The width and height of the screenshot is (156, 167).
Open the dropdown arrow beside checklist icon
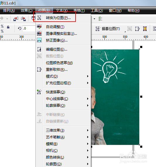point(94,19)
